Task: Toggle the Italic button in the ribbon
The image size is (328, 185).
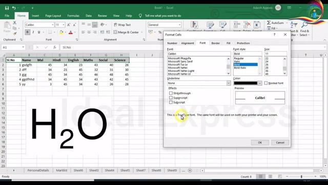Action: 33,32
